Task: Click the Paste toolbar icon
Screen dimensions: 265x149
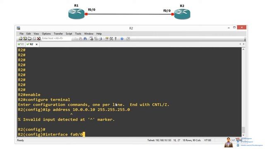Action: point(80,39)
